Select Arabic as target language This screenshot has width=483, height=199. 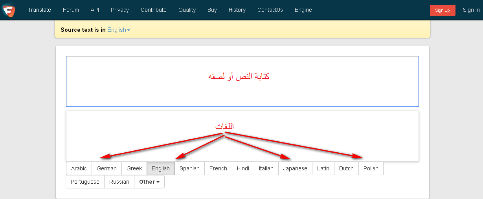[79, 168]
